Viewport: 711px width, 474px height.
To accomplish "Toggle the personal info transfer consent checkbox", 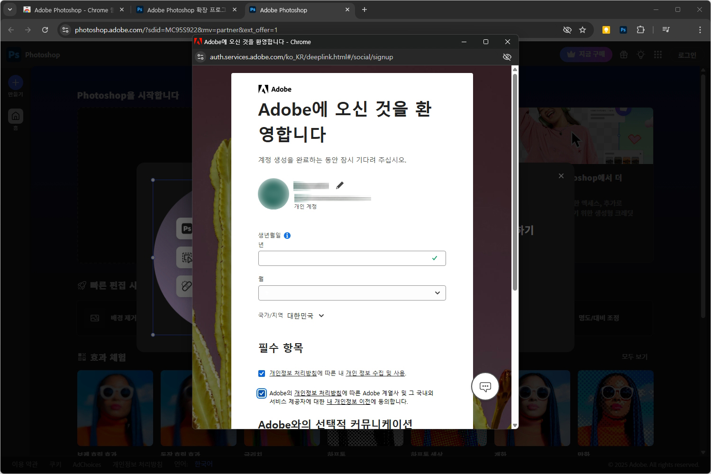I will (x=262, y=393).
